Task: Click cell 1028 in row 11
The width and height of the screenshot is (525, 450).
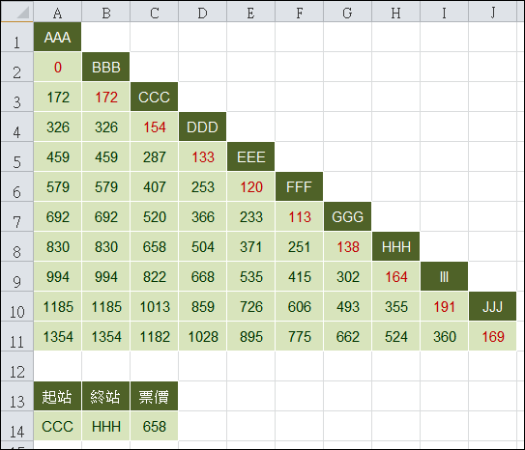Action: point(203,336)
